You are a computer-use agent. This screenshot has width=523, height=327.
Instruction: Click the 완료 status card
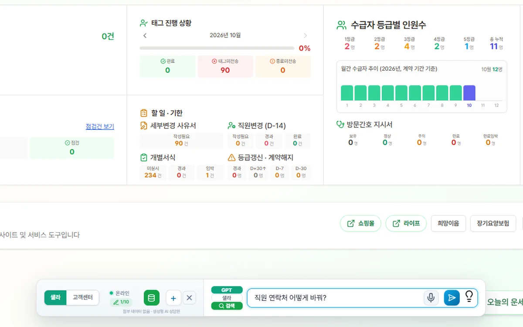point(167,66)
